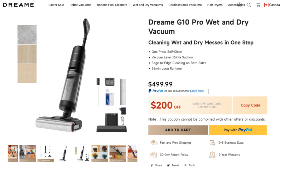Image resolution: width=282 pixels, height=173 pixels.
Task: Open the Canada region selector
Action: coord(272,5)
